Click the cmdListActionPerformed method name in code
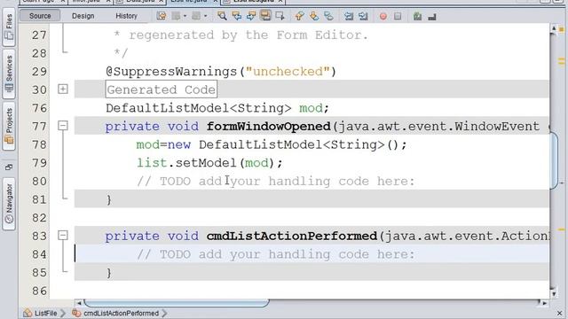568x319 pixels. [x=292, y=236]
